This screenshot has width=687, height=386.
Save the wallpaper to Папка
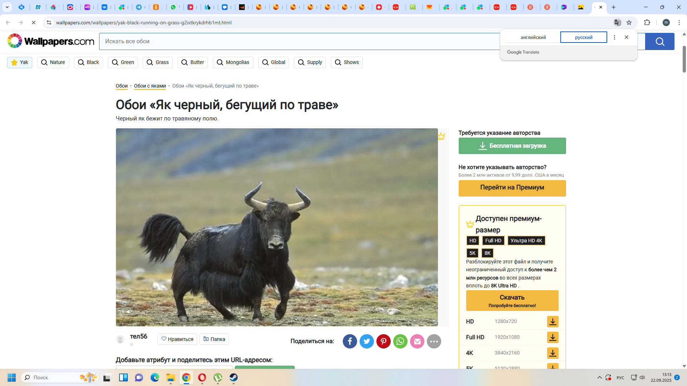(x=214, y=339)
